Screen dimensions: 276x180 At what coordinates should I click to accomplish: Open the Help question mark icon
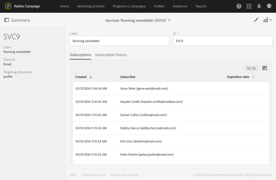[239, 6]
